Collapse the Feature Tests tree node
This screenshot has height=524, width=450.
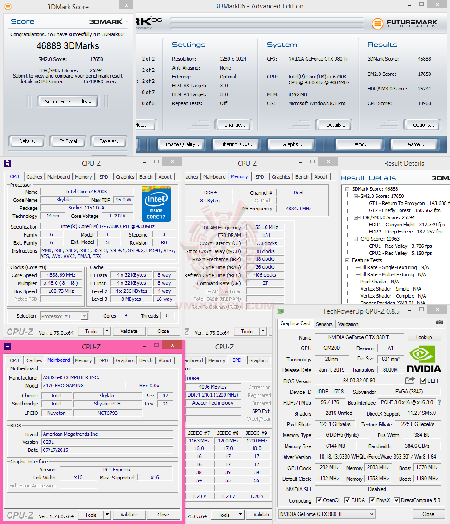348,260
